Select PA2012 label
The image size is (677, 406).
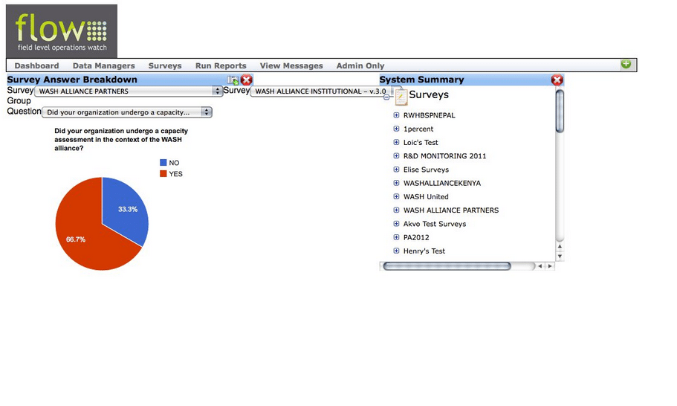416,237
